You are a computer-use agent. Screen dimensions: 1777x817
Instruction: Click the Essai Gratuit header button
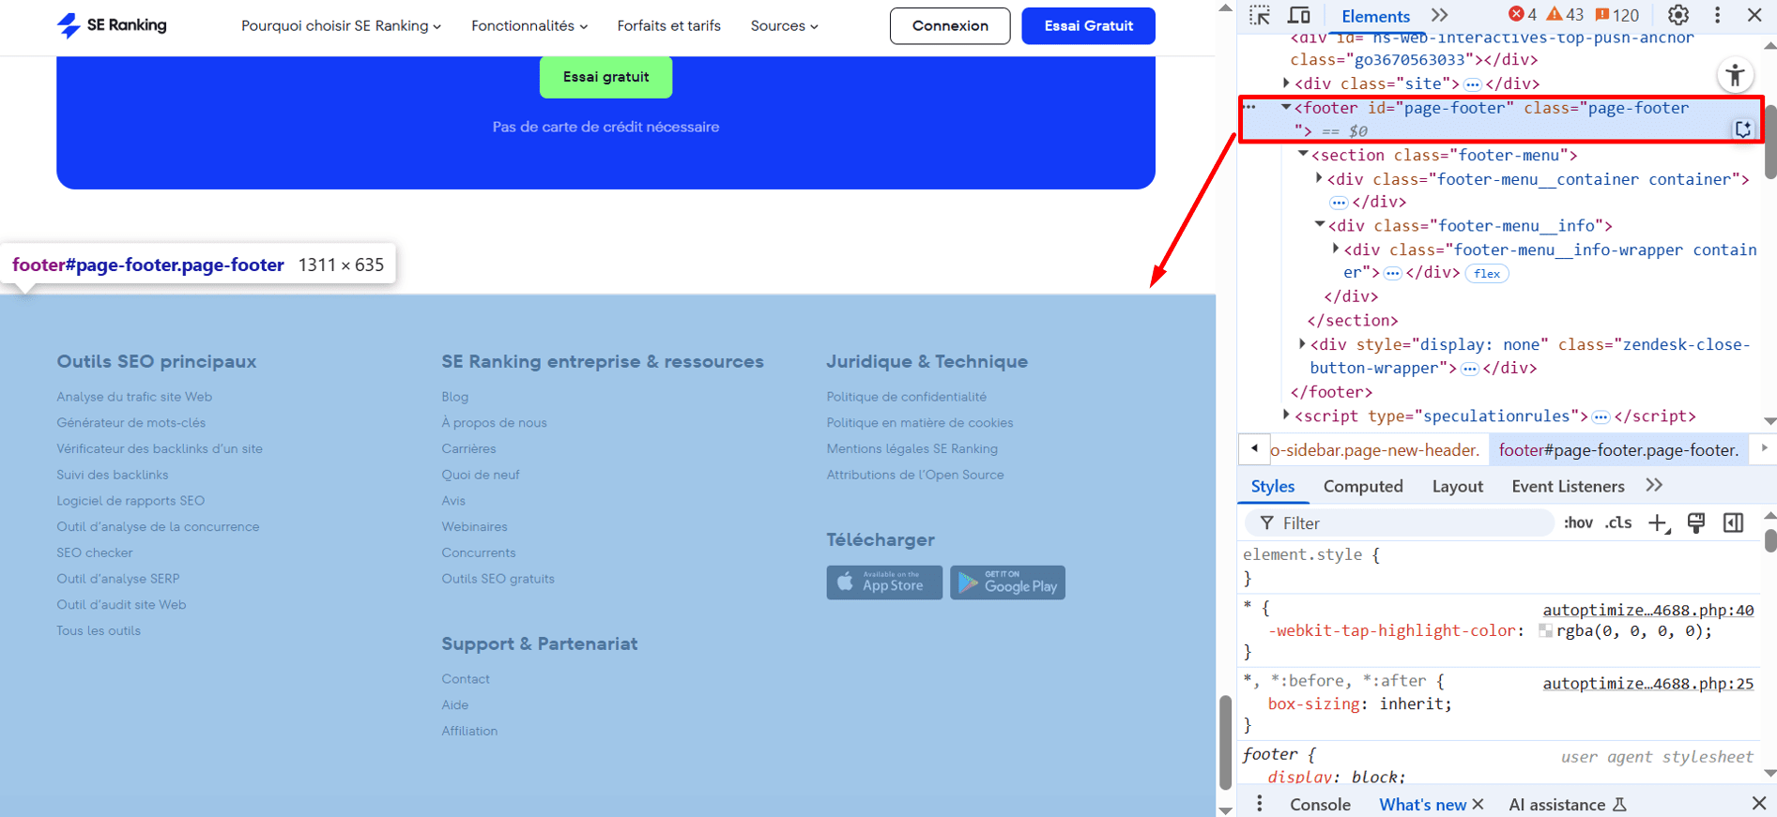coord(1088,26)
